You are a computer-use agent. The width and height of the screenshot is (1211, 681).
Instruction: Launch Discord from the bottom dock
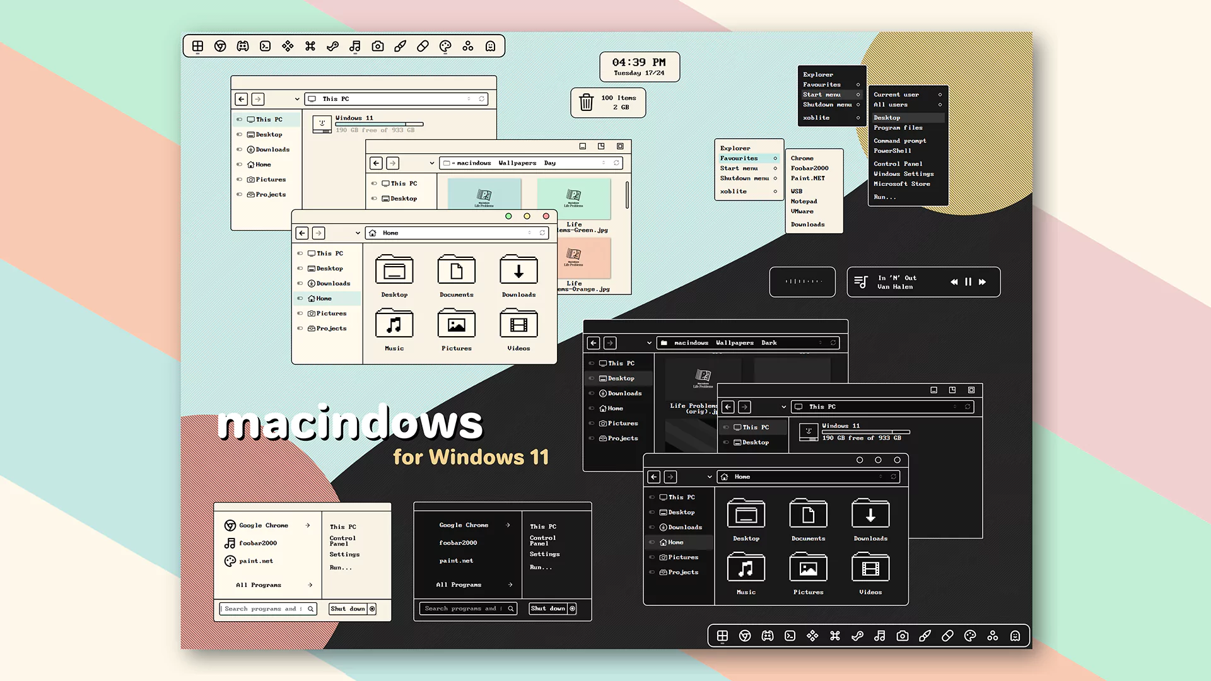(x=768, y=636)
